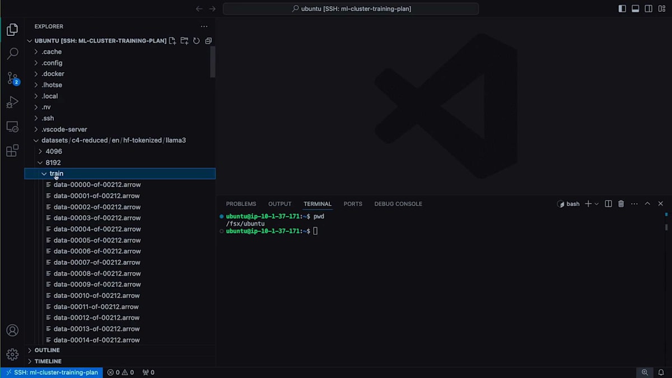Toggle the bottom panel layout button

(x=636, y=9)
